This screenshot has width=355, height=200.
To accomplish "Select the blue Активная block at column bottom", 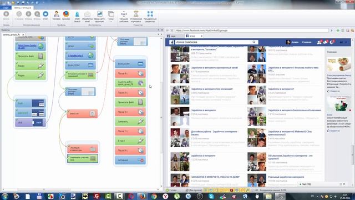I will click(130, 160).
